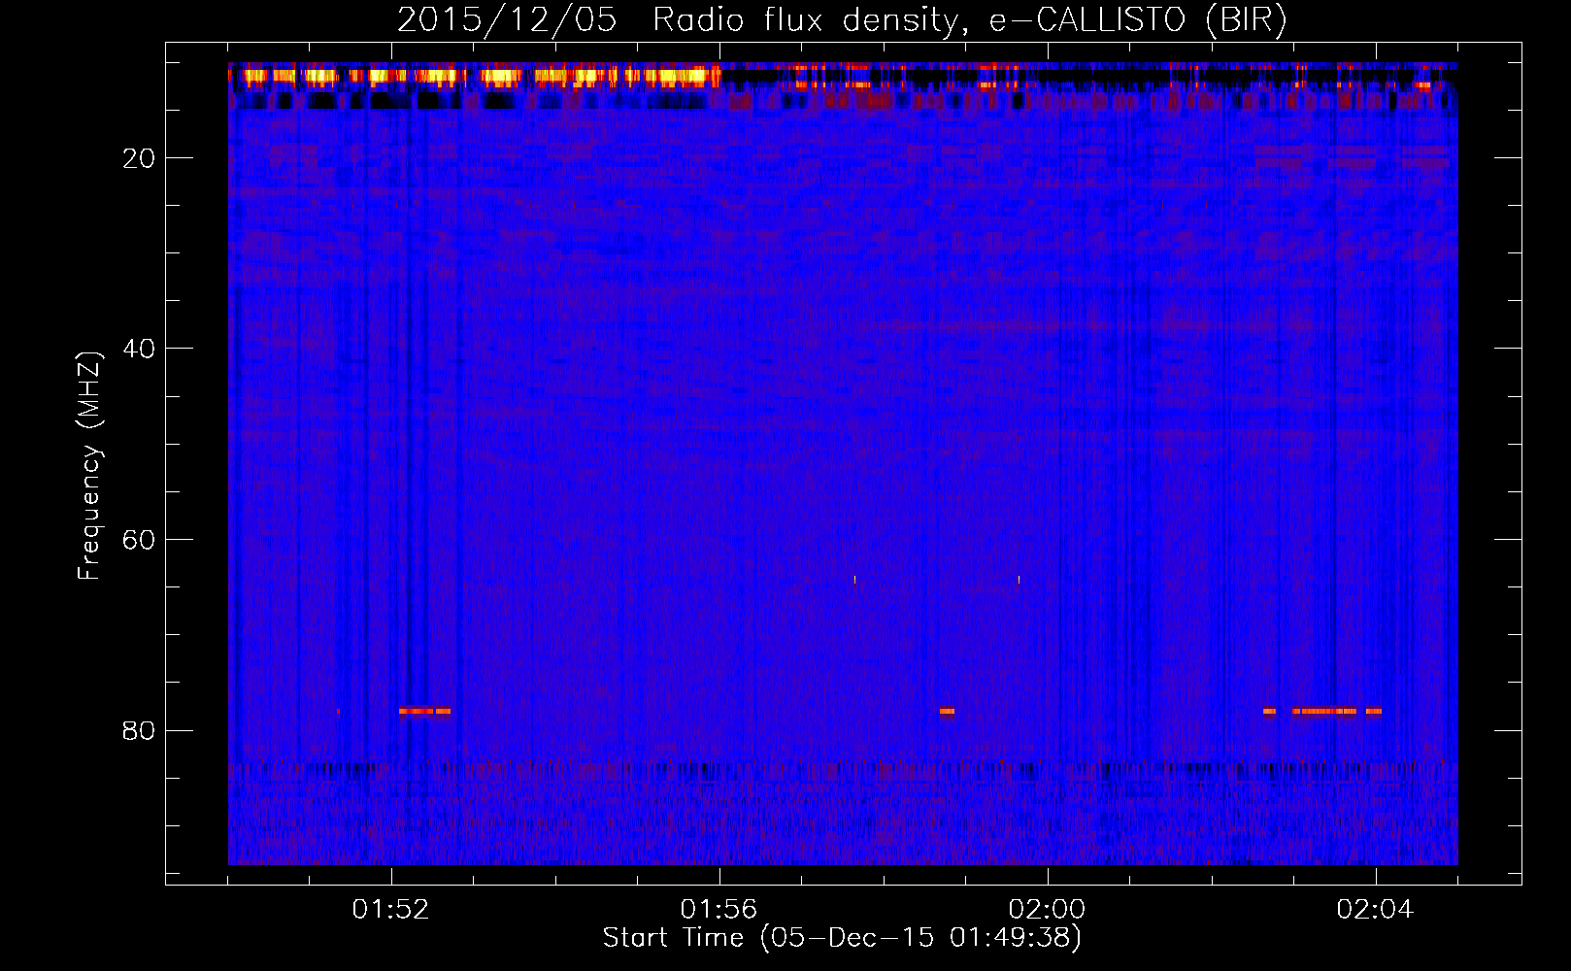This screenshot has width=1571, height=971.
Task: Click the '01:52' time tick label
Action: 390,910
